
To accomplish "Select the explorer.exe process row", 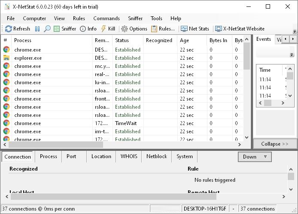I will pos(123,58).
